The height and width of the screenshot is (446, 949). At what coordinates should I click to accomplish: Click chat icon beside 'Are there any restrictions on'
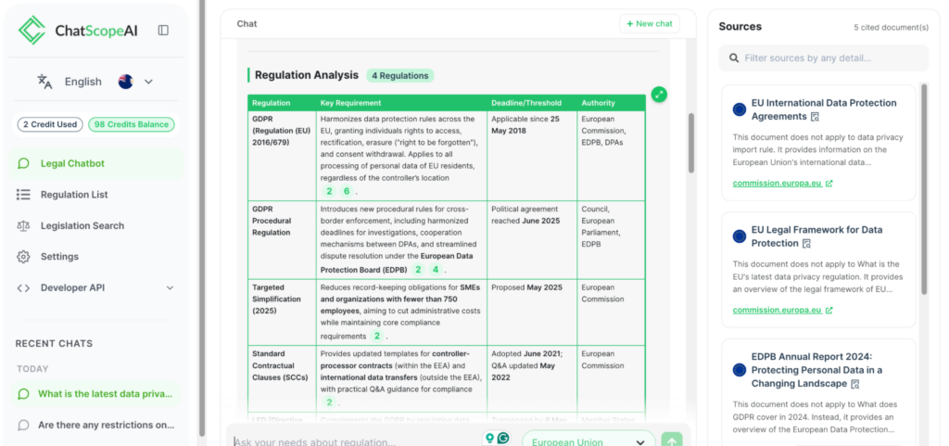tap(23, 425)
